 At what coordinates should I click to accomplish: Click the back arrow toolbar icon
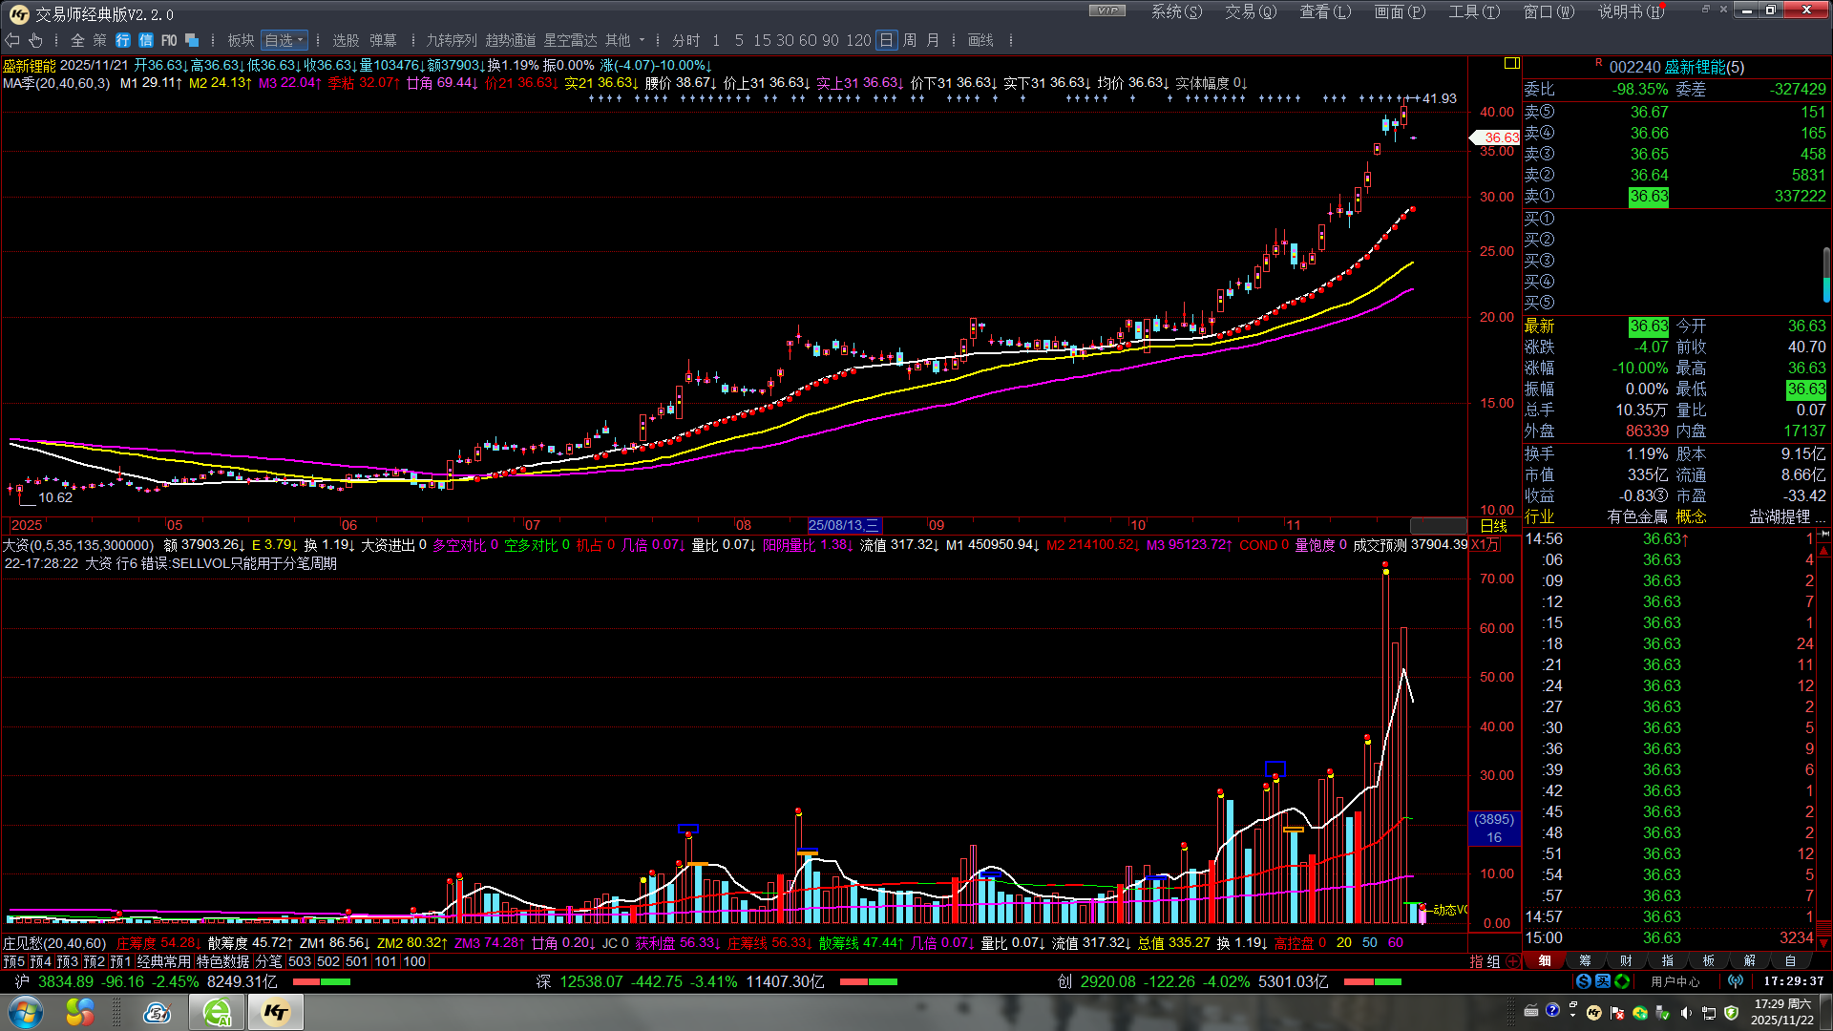pos(12,40)
